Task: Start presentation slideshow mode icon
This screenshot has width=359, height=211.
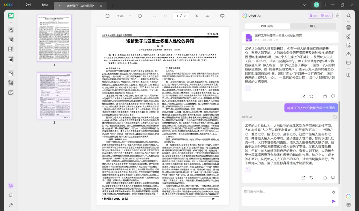Action: pyautogui.click(x=222, y=16)
